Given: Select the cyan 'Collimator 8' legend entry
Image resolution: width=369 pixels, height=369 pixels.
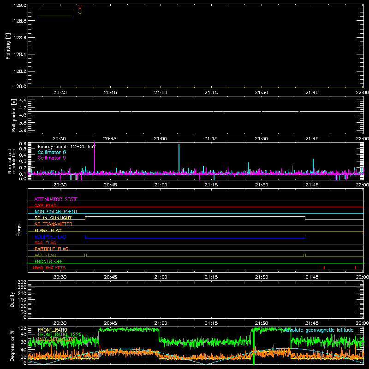Looking at the screenshot, I should (52, 152).
